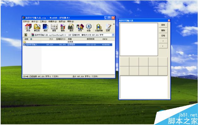This screenshot has height=125, width=198.
Task: Click the 已经选择 status bar text
Action: pyautogui.click(x=44, y=77)
